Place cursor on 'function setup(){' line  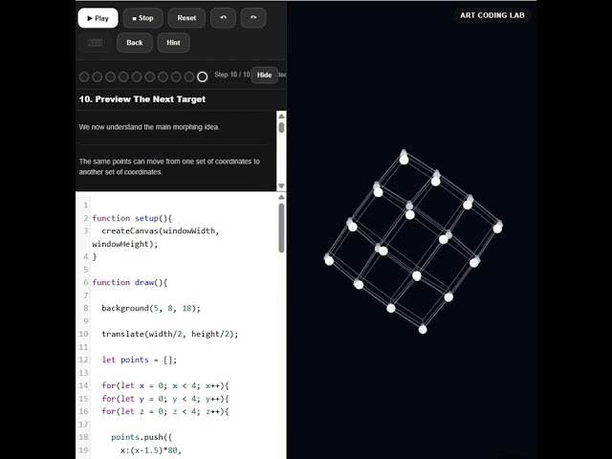click(x=132, y=218)
